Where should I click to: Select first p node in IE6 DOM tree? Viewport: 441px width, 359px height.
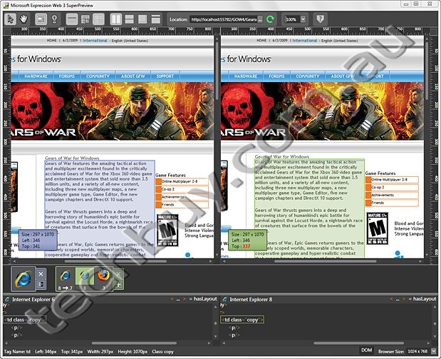(16, 328)
